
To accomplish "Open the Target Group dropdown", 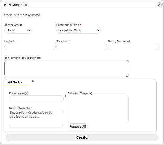I will click(18, 30).
